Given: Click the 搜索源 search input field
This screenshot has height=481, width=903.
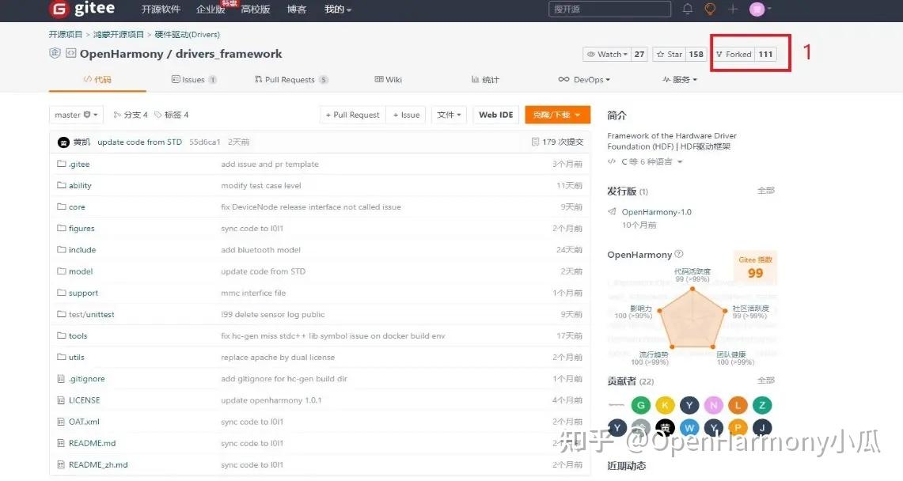Looking at the screenshot, I should [609, 9].
